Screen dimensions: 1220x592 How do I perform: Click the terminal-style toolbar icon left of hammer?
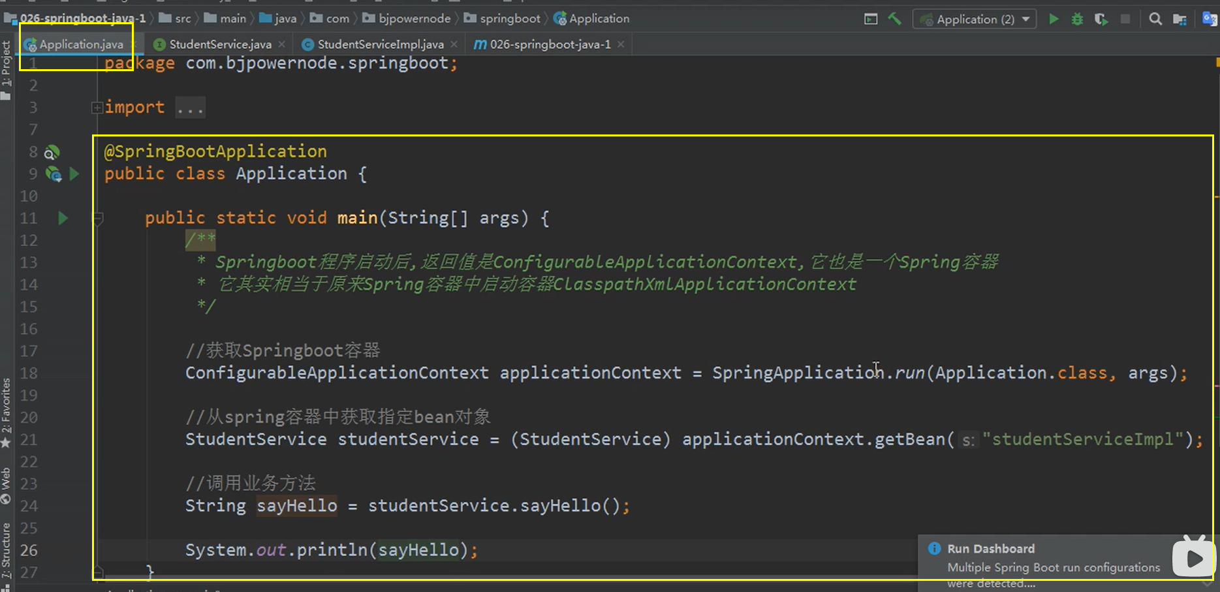tap(871, 19)
